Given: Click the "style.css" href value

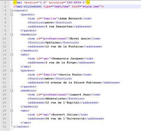Looking at the screenshot, I should click(91, 7).
